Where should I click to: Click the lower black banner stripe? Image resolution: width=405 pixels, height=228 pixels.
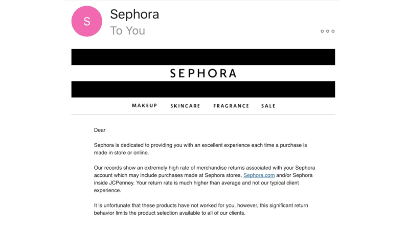(x=204, y=89)
